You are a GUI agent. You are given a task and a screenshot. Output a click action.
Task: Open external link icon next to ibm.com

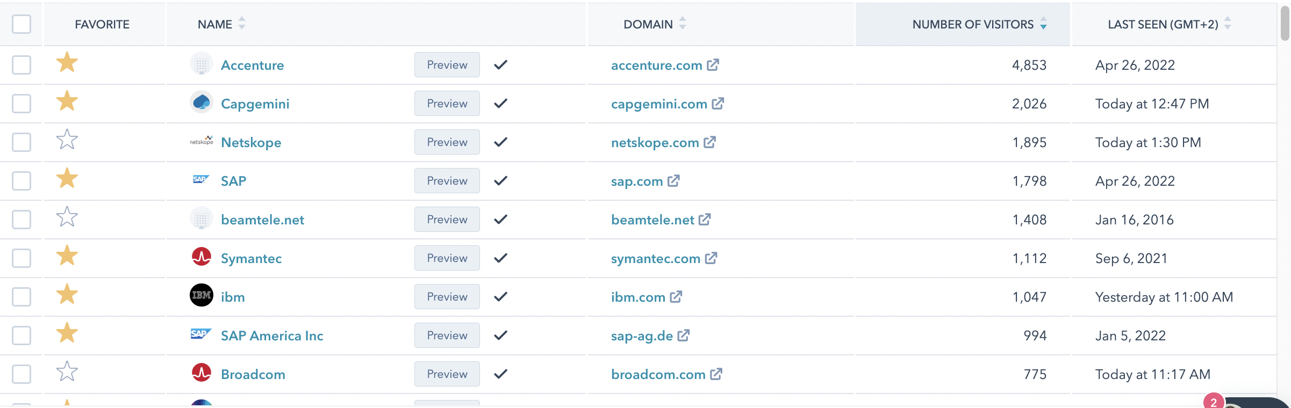(676, 297)
